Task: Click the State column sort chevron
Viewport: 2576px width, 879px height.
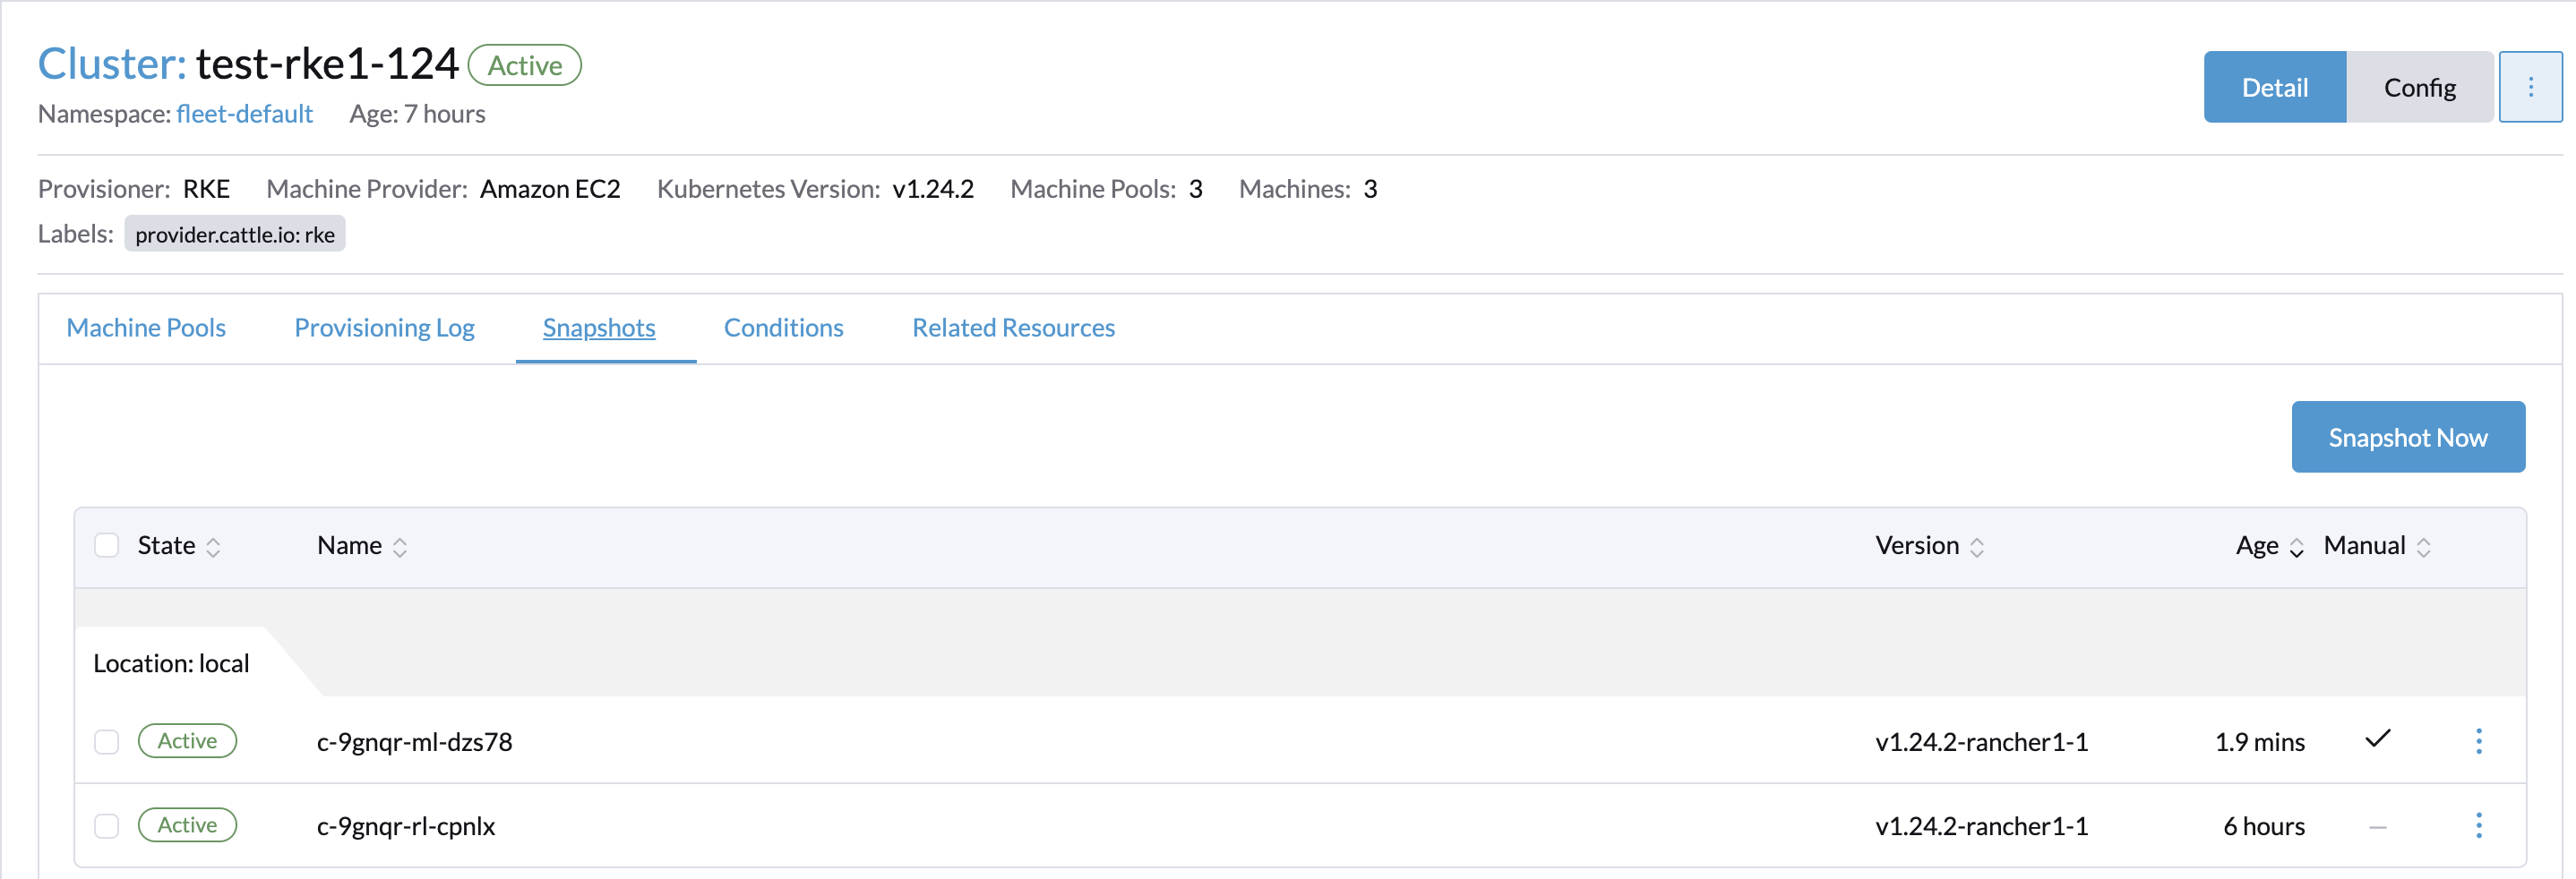Action: tap(214, 546)
